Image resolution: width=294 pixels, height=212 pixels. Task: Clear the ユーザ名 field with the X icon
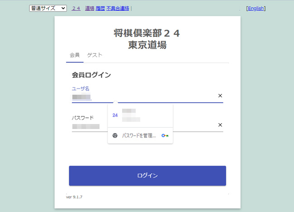pos(220,96)
